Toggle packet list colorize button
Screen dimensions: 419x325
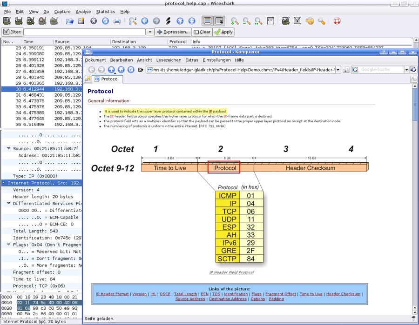tap(207, 21)
